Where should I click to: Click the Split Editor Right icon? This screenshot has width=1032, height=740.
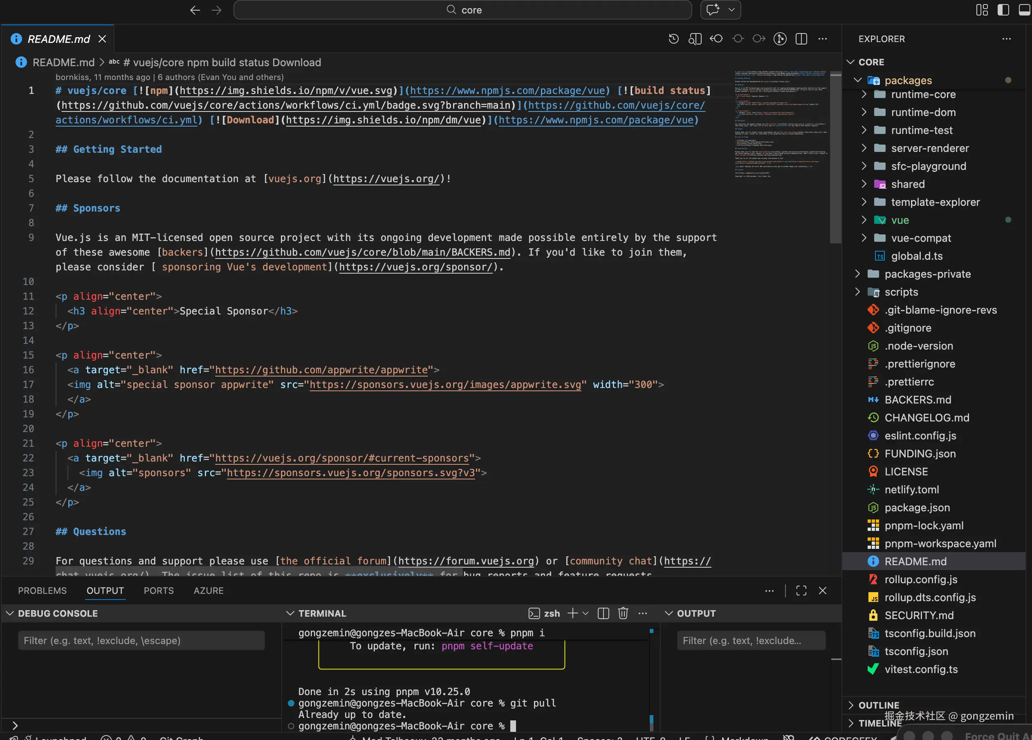click(801, 39)
